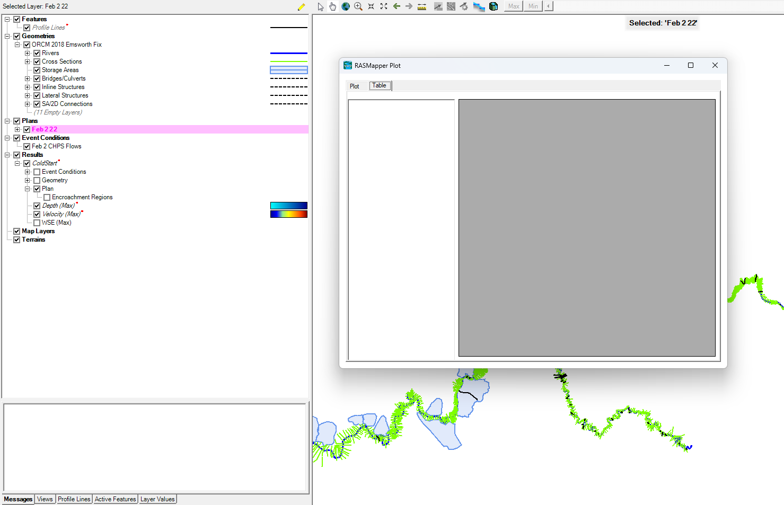
Task: Collapse the Plan results node
Action: coord(28,189)
